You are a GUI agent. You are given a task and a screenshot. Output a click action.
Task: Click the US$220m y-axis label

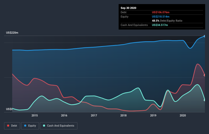click(x=12, y=33)
